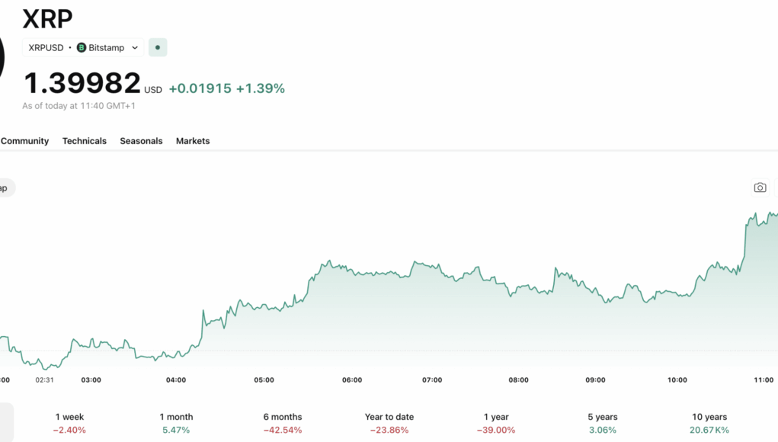Choose the 1 month performance range
This screenshot has width=778, height=442.
(176, 423)
